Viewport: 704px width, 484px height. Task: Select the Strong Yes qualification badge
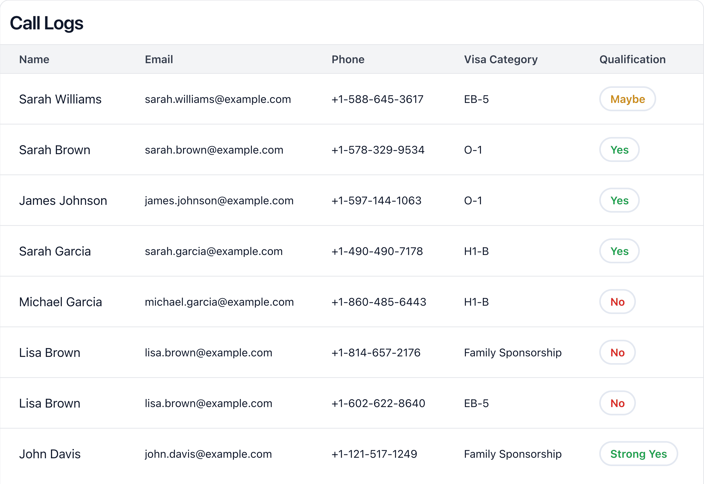point(638,454)
